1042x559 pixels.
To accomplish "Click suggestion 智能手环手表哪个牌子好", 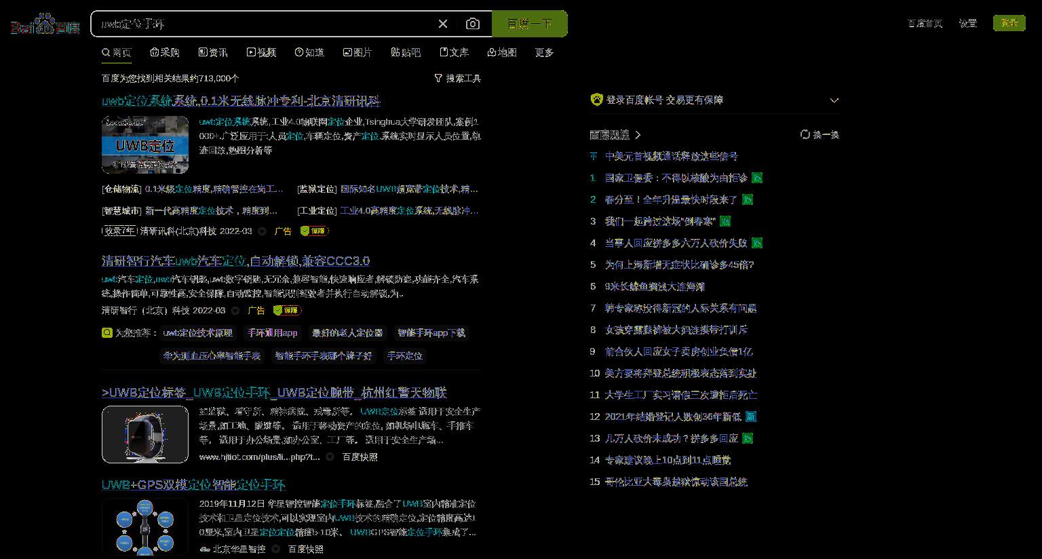I will click(324, 355).
